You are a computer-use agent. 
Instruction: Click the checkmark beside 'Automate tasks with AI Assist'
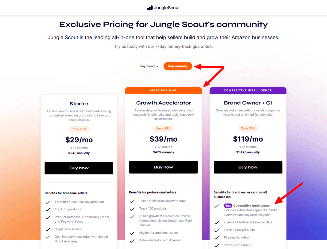pos(132,241)
